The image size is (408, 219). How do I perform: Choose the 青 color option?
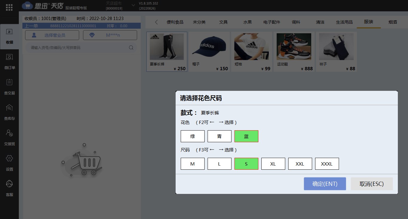pyautogui.click(x=219, y=136)
